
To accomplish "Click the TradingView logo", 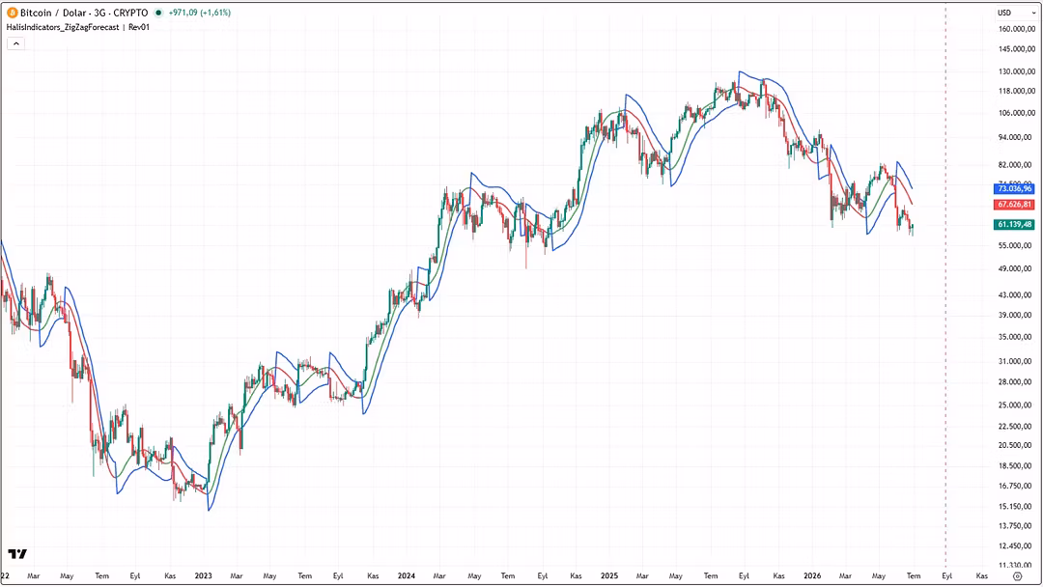I will (18, 554).
